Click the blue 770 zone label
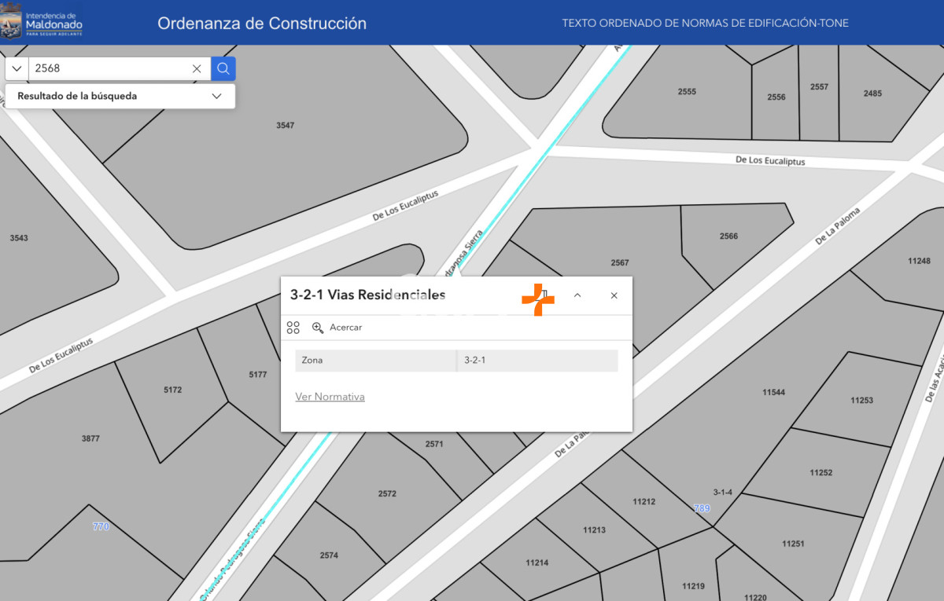Image resolution: width=944 pixels, height=601 pixels. pyautogui.click(x=101, y=526)
